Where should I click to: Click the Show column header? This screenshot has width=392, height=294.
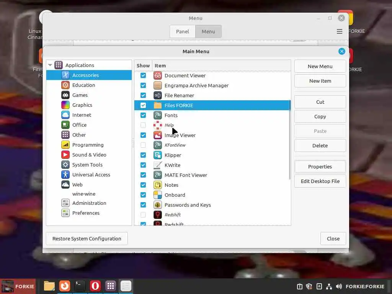[143, 65]
